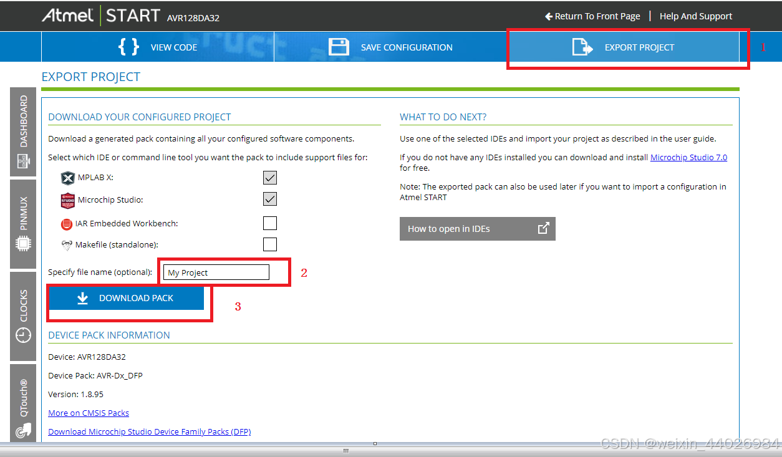The height and width of the screenshot is (457, 782).
Task: Click the download arrow icon on Download Pack
Action: [82, 299]
